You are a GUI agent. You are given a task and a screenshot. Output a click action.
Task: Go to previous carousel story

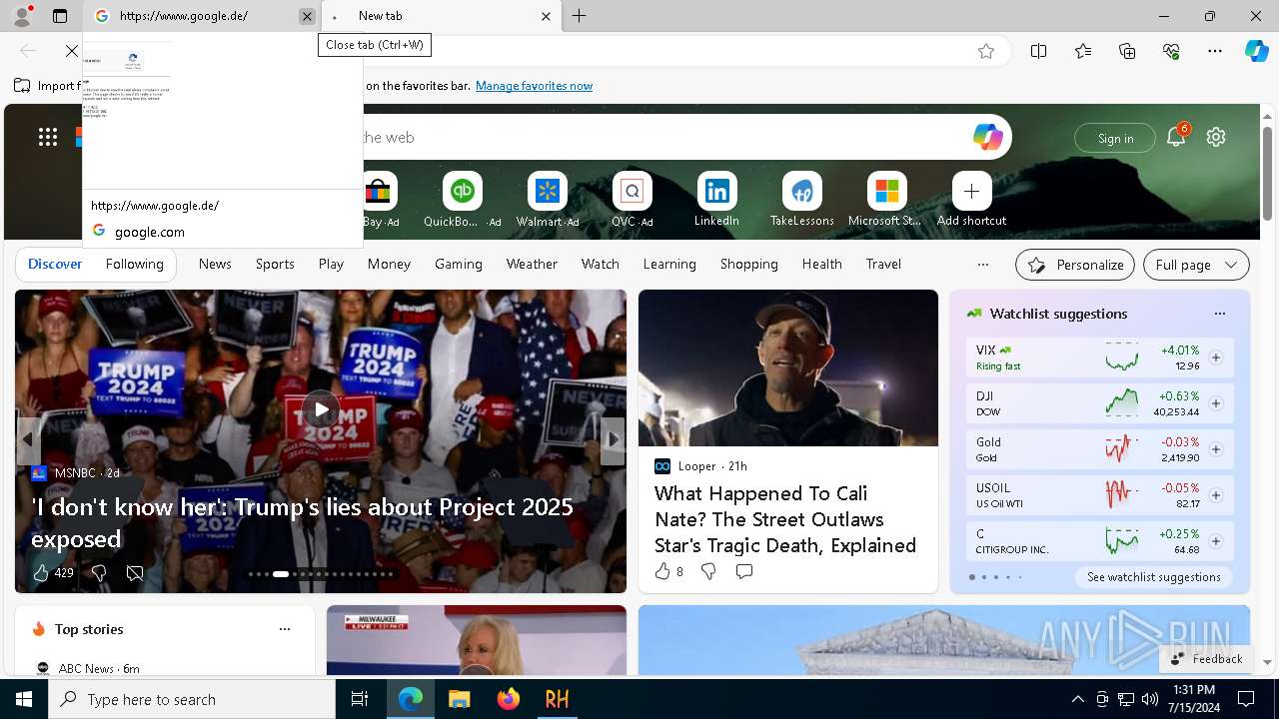(28, 439)
